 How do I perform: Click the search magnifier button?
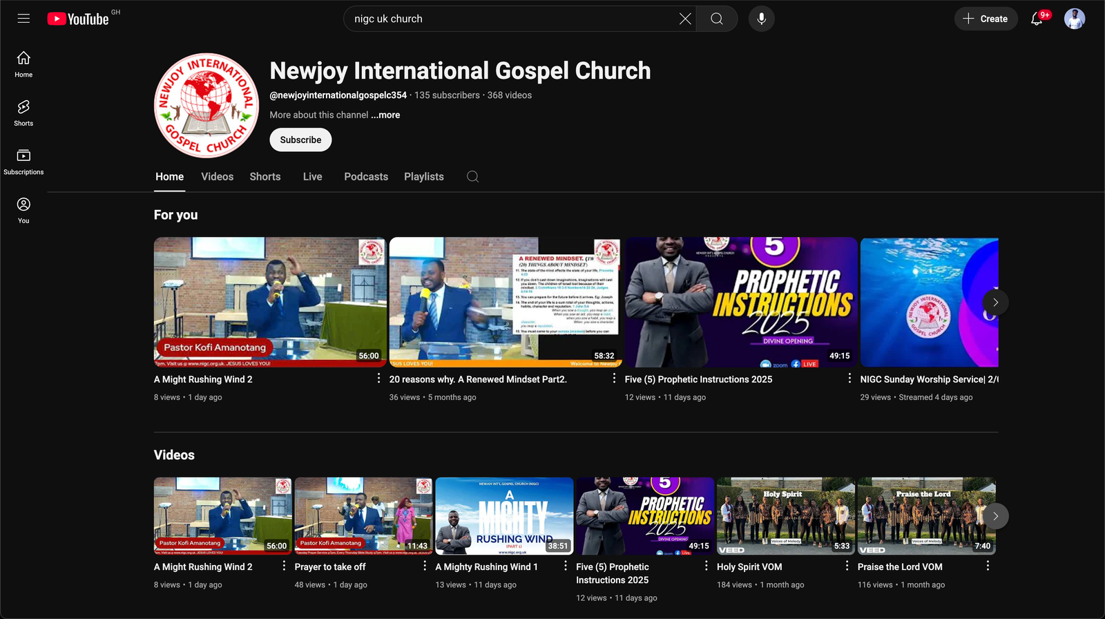(x=717, y=19)
